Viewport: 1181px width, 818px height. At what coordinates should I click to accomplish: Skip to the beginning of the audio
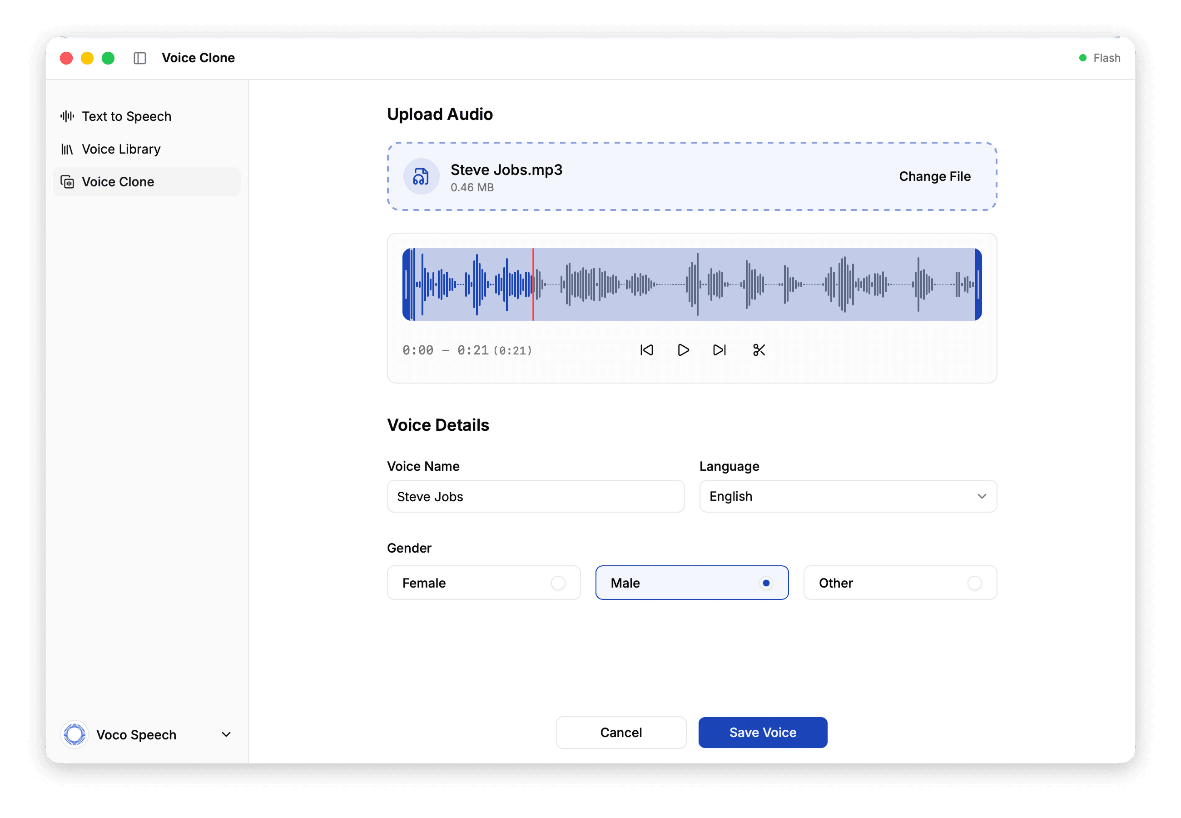[646, 349]
